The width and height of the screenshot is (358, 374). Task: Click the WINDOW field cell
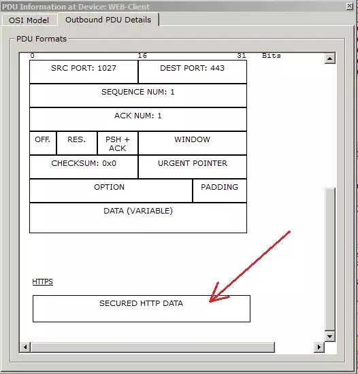tap(193, 143)
